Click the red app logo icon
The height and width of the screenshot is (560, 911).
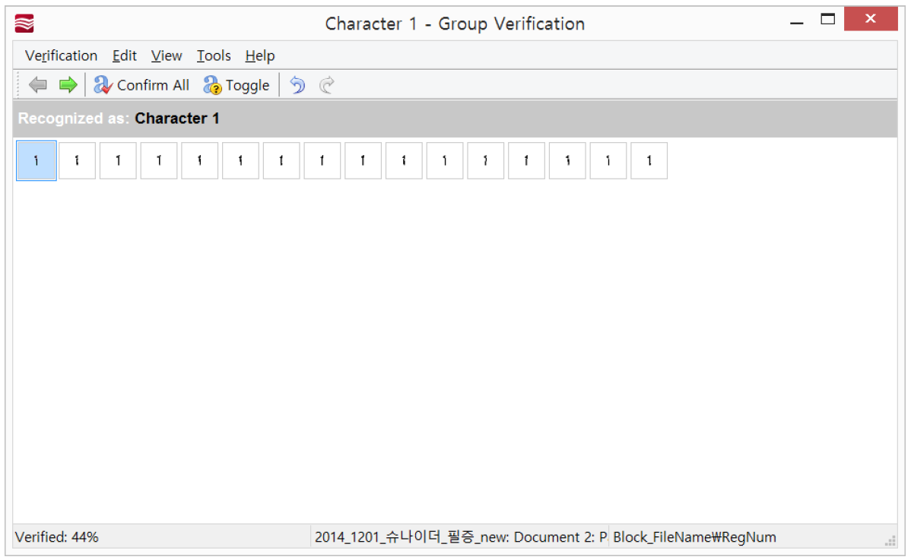pos(24,24)
